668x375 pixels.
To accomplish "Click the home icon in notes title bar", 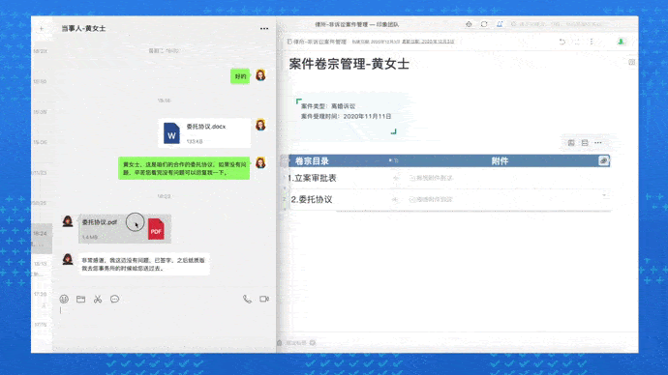I will point(469,24).
